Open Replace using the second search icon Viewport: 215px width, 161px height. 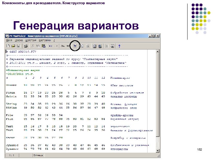tap(68, 46)
